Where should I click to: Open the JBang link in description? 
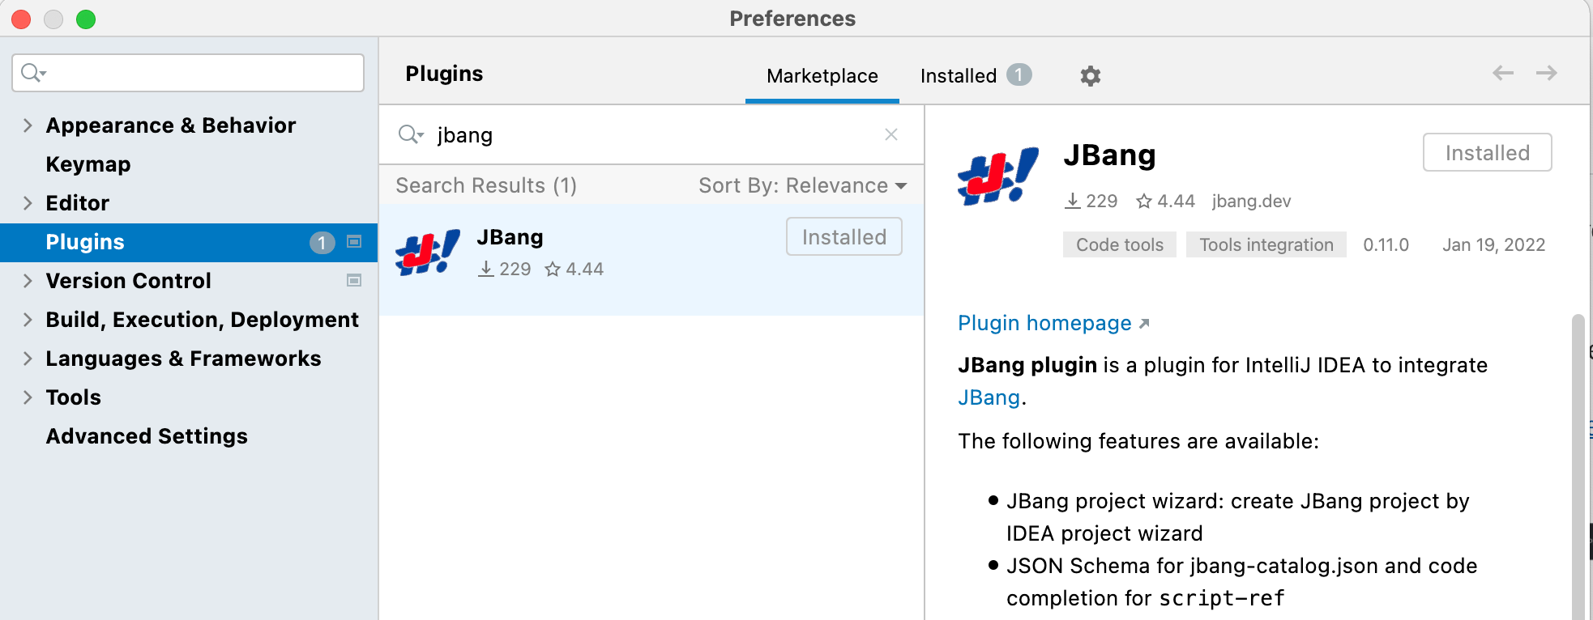pos(989,397)
